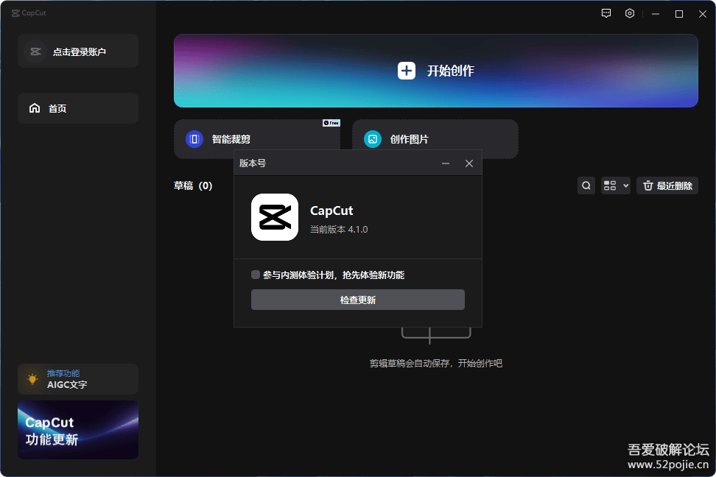Viewport: 716px width, 477px height.
Task: Click the Free badge on 智能裁剪 card
Action: point(331,123)
